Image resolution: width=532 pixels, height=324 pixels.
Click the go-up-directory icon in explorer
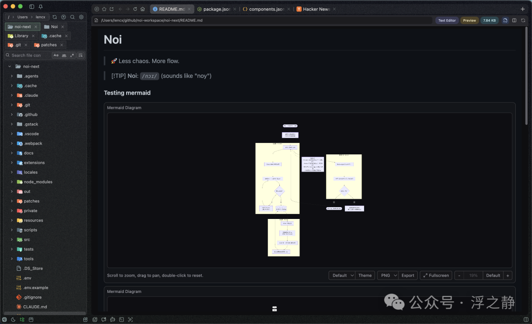[64, 17]
